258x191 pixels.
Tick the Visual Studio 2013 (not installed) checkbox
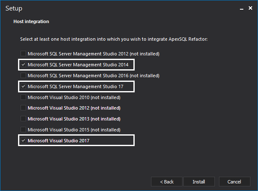[x=23, y=118]
